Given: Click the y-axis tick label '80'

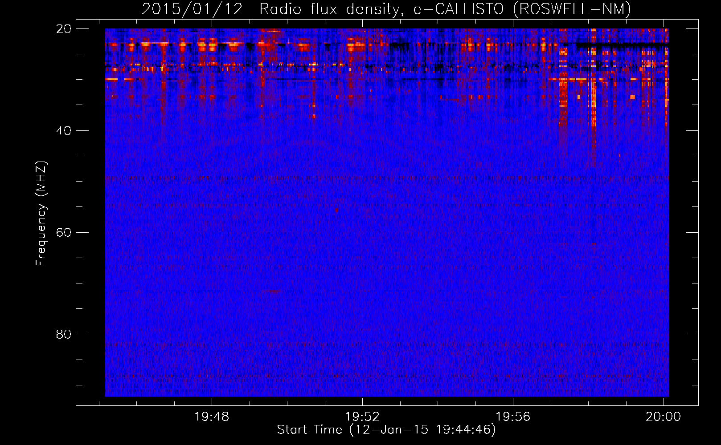Looking at the screenshot, I should pyautogui.click(x=64, y=334).
